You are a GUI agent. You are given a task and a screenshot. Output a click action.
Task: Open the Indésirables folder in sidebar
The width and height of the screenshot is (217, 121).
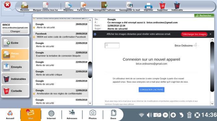tap(15, 79)
